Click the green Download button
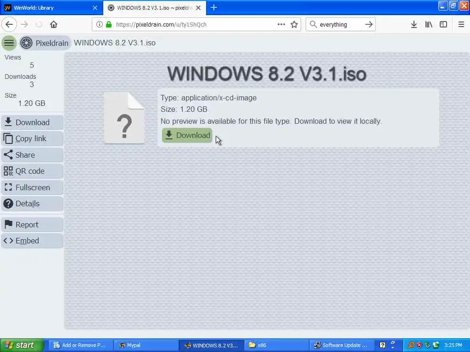The image size is (470, 352). pyautogui.click(x=187, y=135)
